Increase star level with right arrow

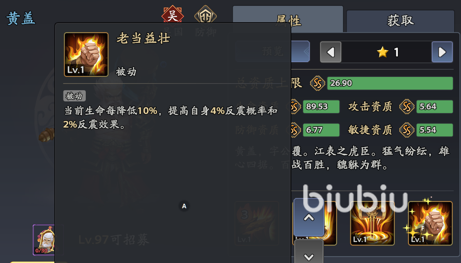[442, 52]
